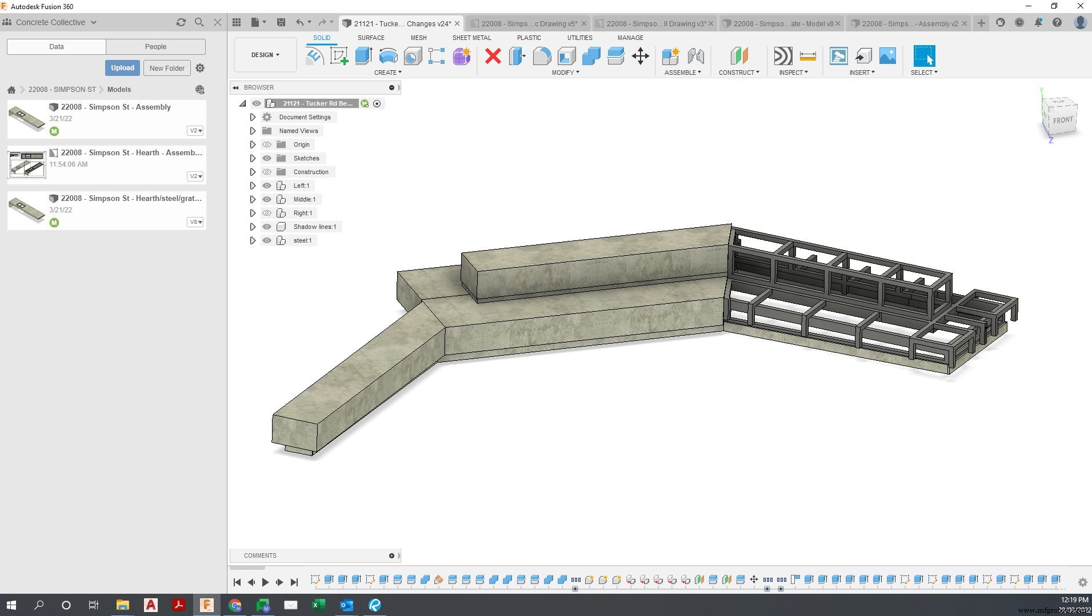
Task: Select the Fillet modify tool
Action: 541,56
